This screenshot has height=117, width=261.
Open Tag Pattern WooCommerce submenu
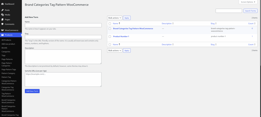click(8, 95)
